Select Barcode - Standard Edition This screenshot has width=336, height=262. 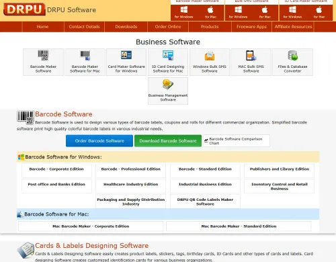tap(205, 171)
